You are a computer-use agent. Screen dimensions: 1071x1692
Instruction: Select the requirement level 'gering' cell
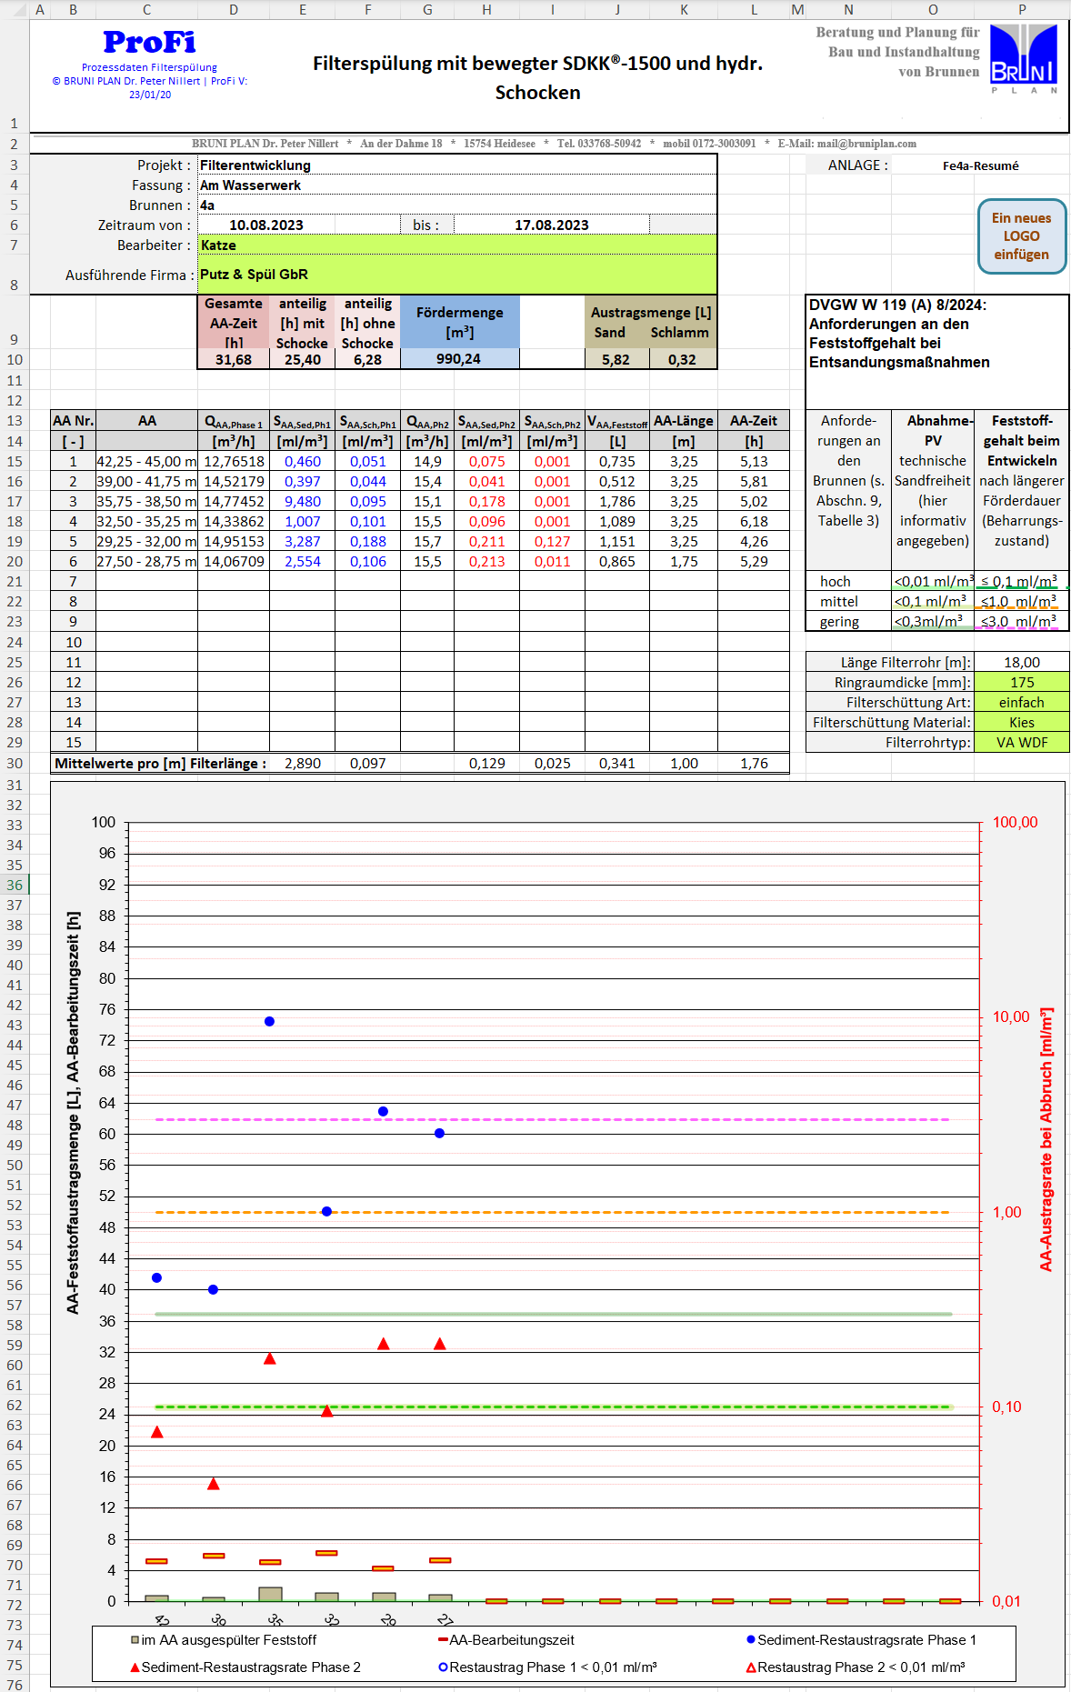[849, 622]
